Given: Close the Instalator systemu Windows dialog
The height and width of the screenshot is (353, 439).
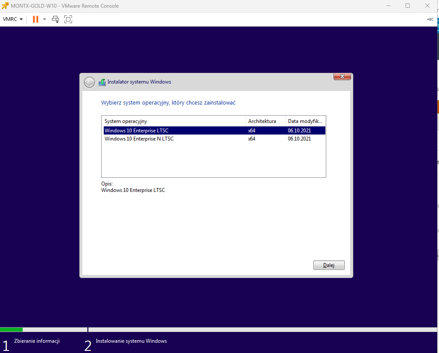Looking at the screenshot, I should click(342, 76).
